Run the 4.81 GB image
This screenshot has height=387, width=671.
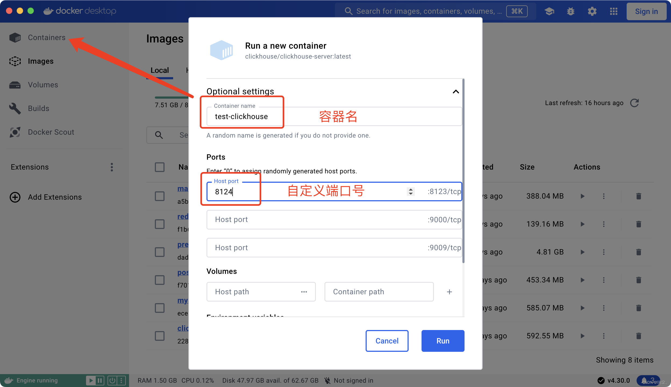(x=582, y=252)
